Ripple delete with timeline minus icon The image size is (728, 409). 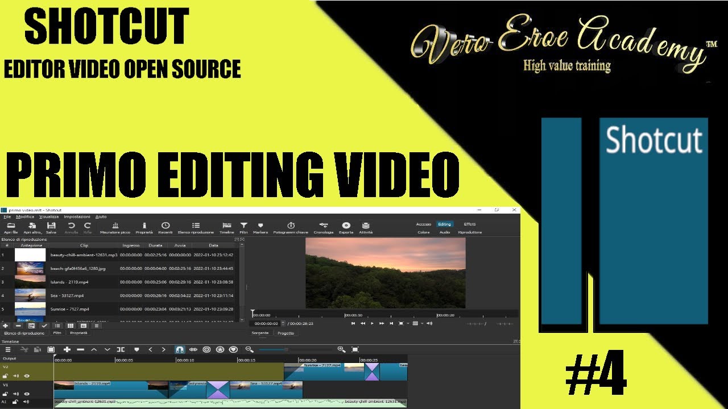pyautogui.click(x=80, y=349)
